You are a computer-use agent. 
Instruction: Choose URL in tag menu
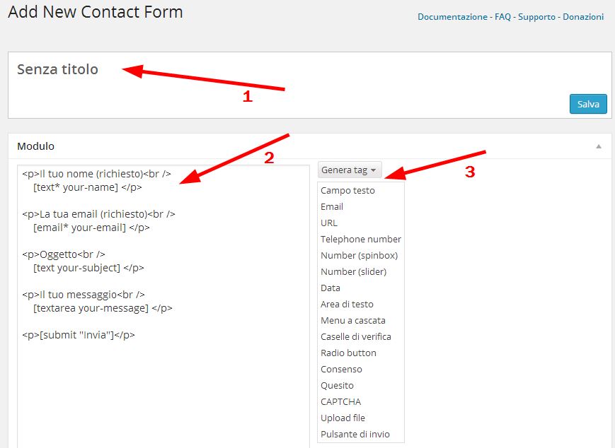[x=328, y=223]
